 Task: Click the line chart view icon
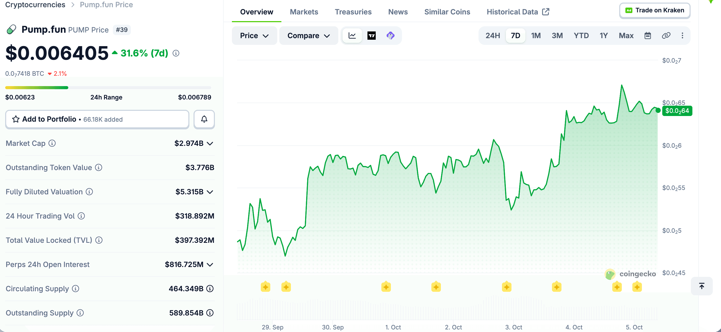coord(352,36)
